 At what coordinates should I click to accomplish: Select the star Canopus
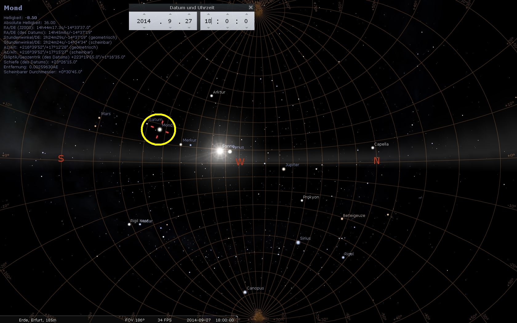click(x=245, y=292)
